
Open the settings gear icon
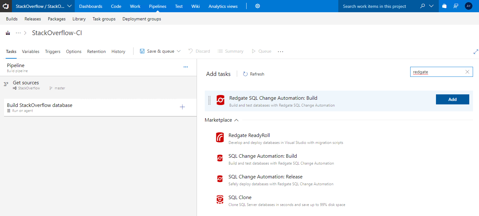258,6
